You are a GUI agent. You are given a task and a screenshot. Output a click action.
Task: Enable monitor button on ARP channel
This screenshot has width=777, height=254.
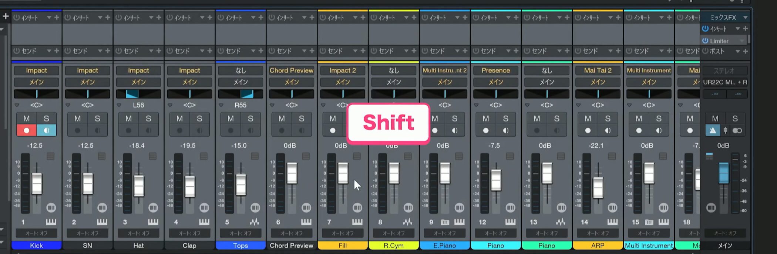(x=608, y=130)
